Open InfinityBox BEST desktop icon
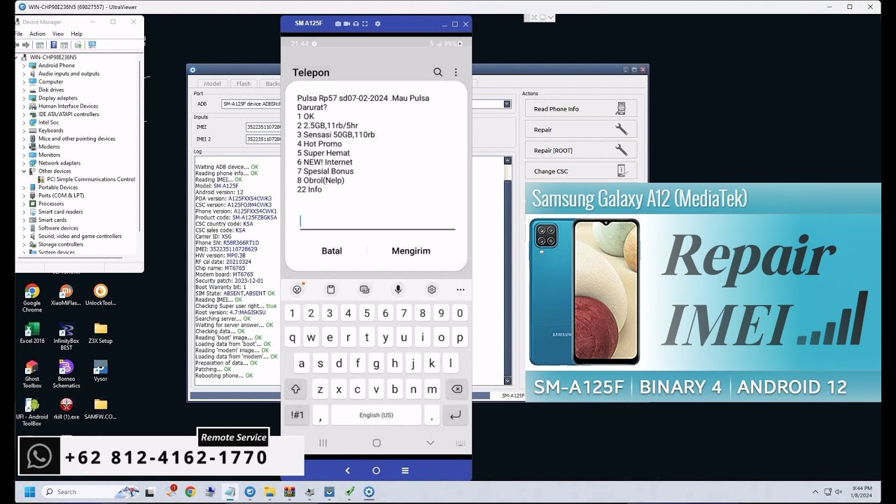Viewport: 896px width, 504px height. [x=66, y=336]
